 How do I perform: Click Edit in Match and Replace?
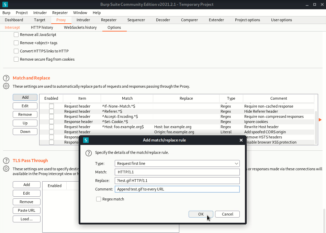point(25,106)
